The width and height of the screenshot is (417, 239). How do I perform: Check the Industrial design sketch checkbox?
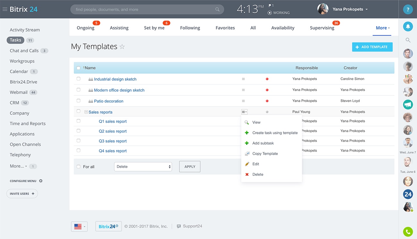pyautogui.click(x=79, y=79)
